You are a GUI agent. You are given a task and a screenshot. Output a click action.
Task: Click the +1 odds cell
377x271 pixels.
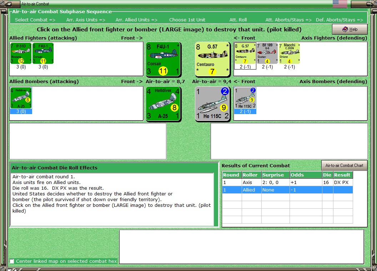pos(306,182)
